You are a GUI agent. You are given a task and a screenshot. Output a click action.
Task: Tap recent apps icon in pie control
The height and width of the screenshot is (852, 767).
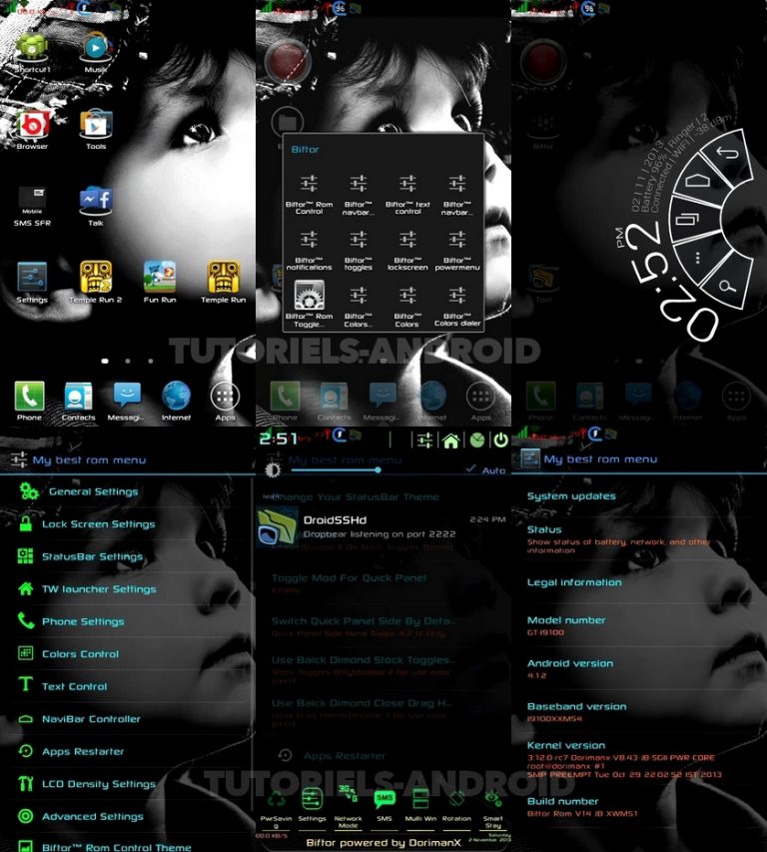(x=687, y=220)
